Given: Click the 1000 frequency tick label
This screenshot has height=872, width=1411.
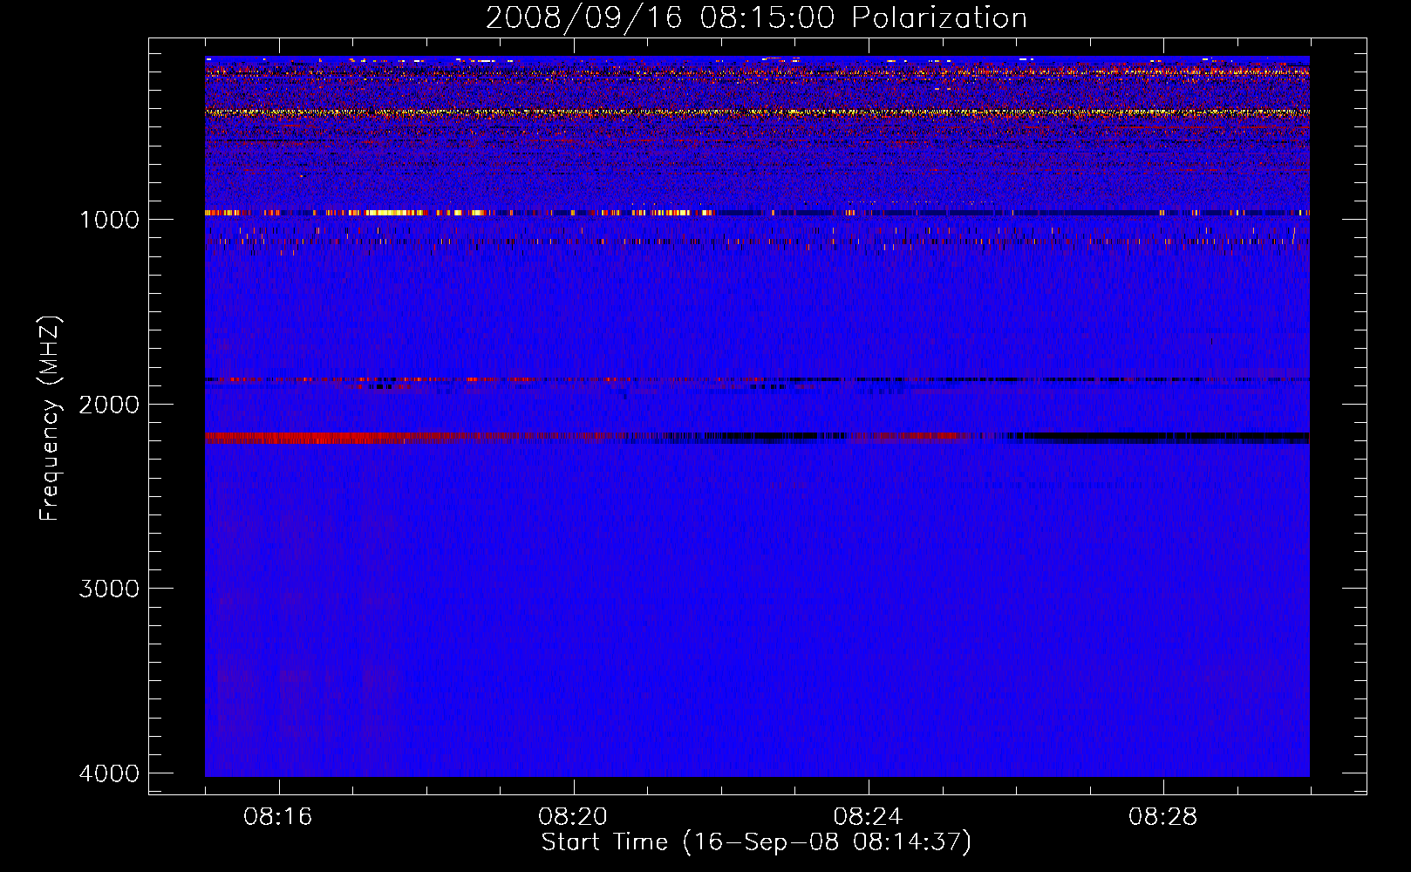Looking at the screenshot, I should click(109, 220).
